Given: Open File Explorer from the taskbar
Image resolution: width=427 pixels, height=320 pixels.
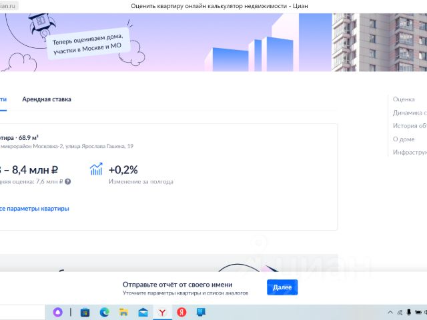Looking at the screenshot, I should (123, 312).
